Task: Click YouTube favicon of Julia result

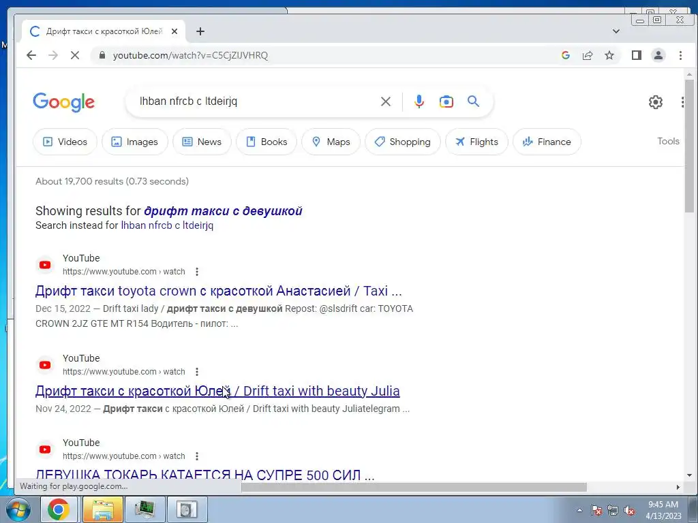Action: click(x=45, y=365)
